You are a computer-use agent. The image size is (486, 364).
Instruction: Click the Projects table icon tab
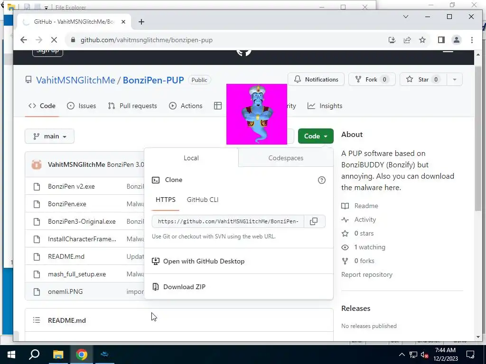click(218, 106)
